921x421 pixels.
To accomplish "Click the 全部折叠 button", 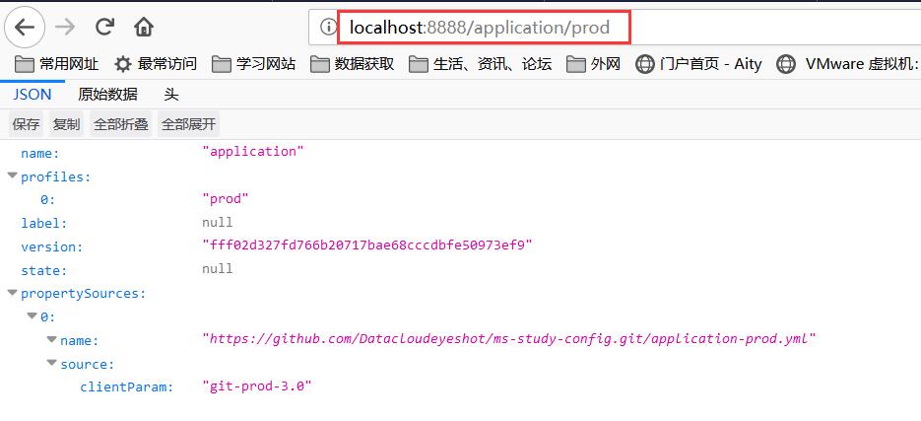I will (x=121, y=124).
